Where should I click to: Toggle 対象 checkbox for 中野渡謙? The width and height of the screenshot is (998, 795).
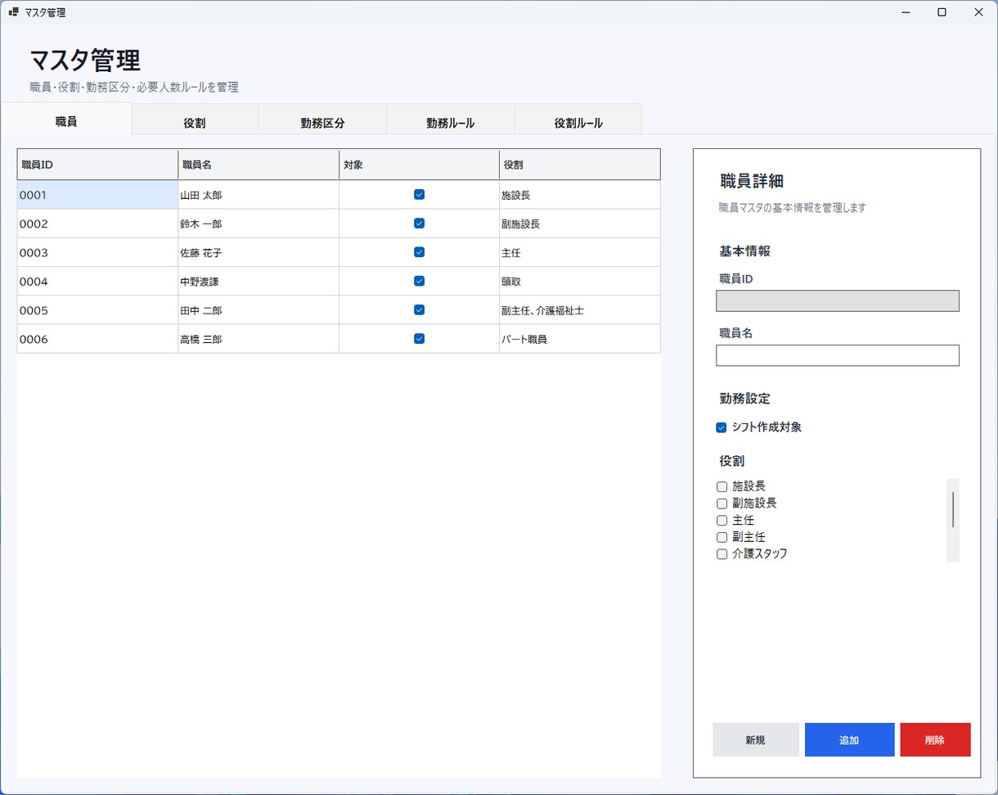[x=419, y=281]
